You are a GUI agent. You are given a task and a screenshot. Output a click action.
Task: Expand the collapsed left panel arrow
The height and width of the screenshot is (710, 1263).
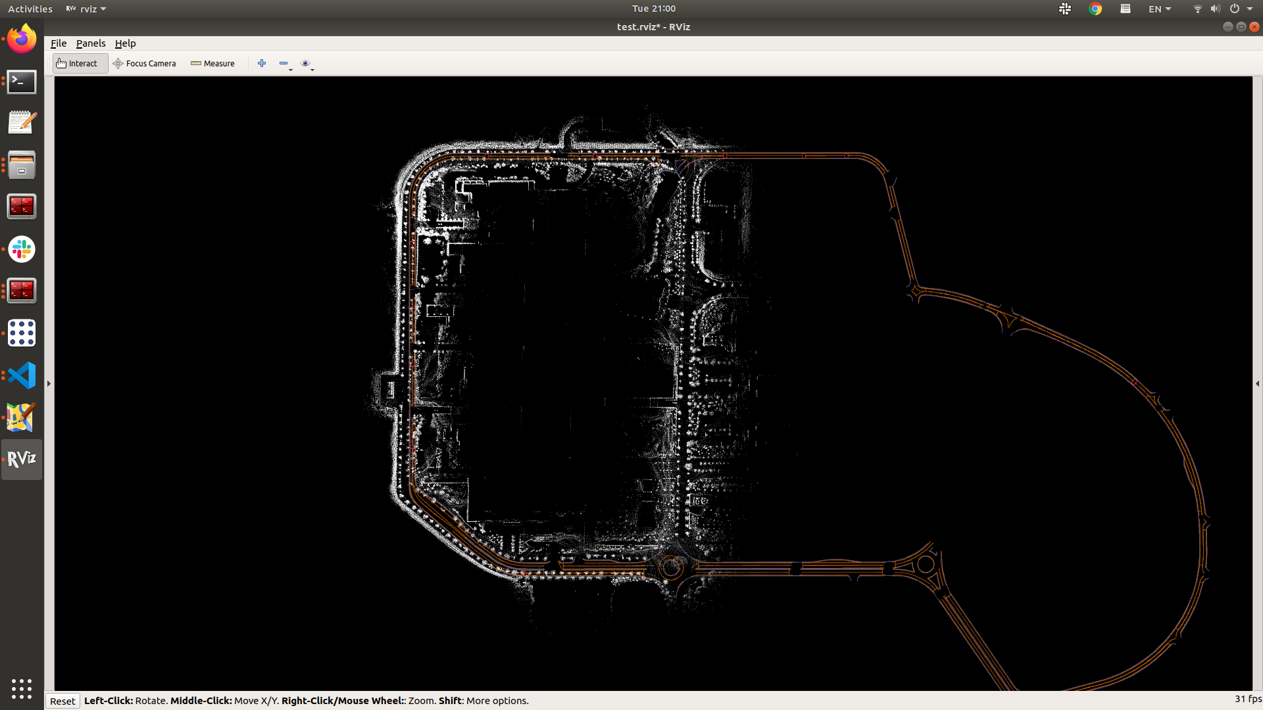[x=49, y=383]
